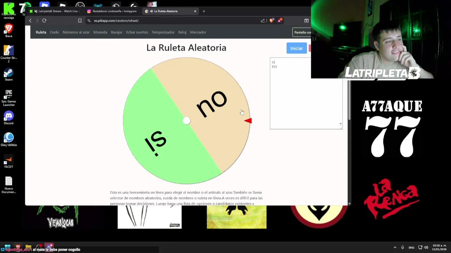
Task: Click the text area resize handle
Action: [x=341, y=127]
